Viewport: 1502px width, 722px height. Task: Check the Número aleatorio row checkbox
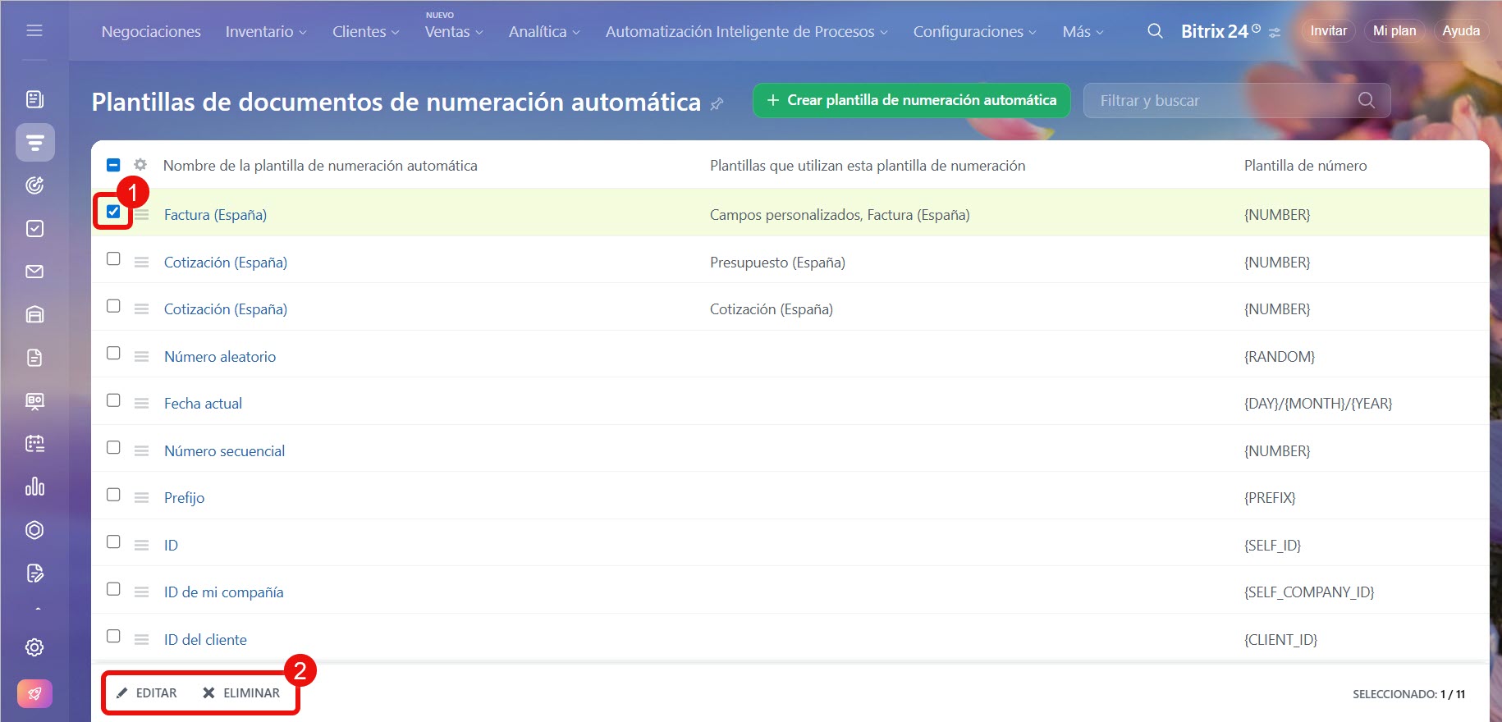(113, 354)
